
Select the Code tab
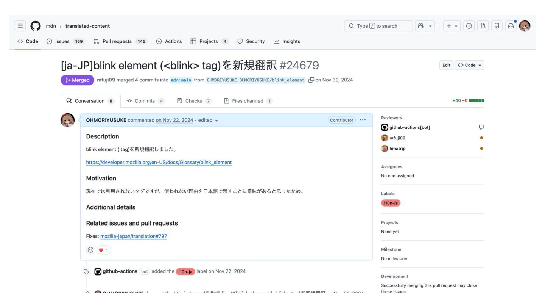pyautogui.click(x=28, y=41)
